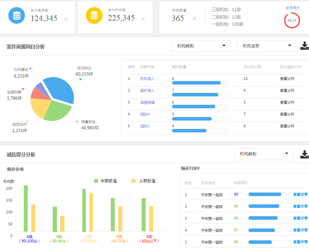The width and height of the screenshot is (309, 251).
Task: Download the case project analysis data
Action: point(304,46)
